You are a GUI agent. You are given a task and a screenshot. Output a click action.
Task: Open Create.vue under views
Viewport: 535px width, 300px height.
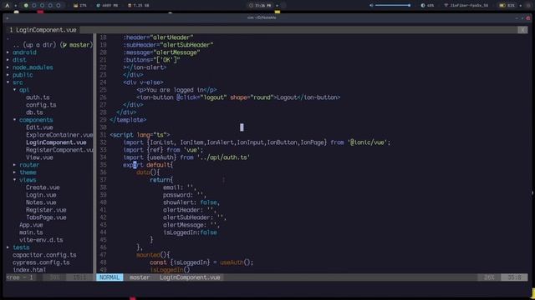43,187
